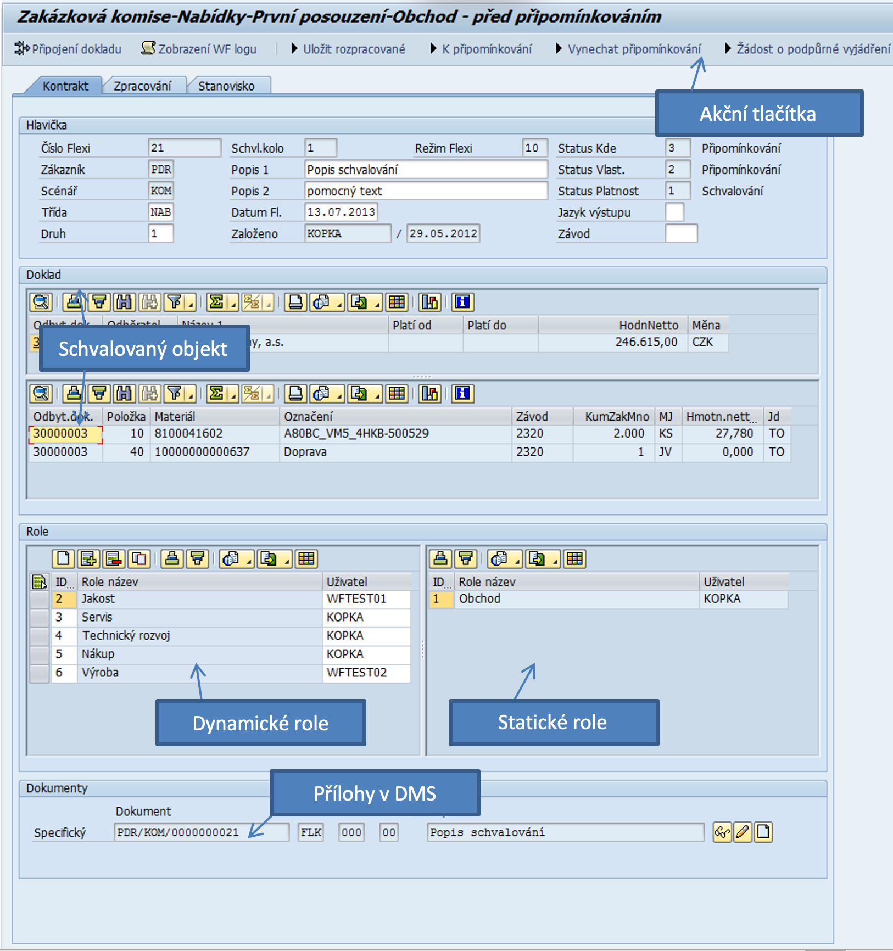Set filter funnel in items table toolbar
Image resolution: width=893 pixels, height=951 pixels.
click(175, 393)
